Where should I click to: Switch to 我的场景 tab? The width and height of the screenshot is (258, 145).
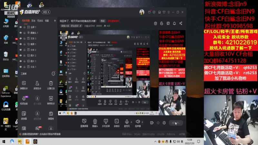click(x=26, y=21)
